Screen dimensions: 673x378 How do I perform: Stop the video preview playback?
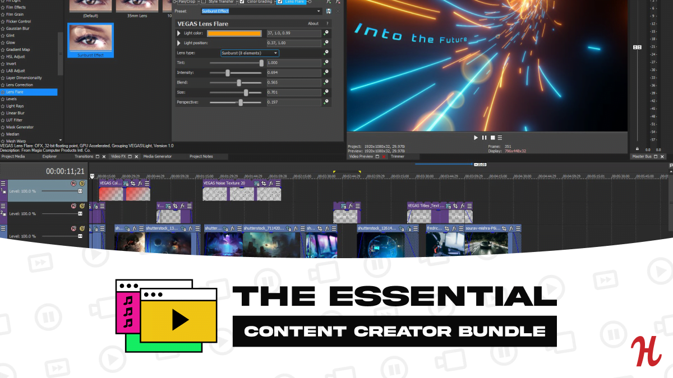492,137
